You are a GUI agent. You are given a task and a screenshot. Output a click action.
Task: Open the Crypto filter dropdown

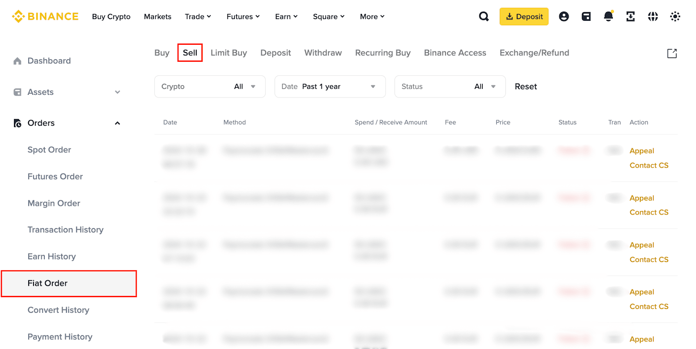click(x=210, y=87)
